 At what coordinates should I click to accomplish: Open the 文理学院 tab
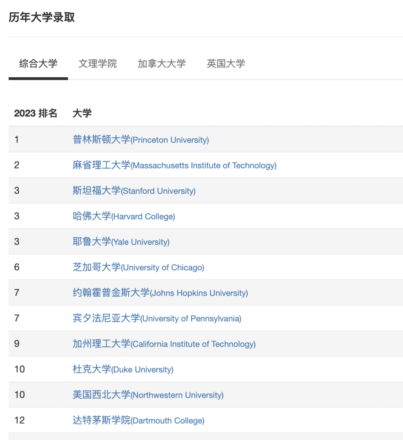pyautogui.click(x=97, y=63)
